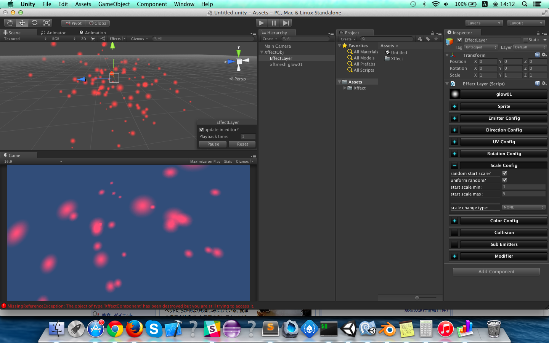Click the Spotlight search icon in menu bar

coord(525,4)
